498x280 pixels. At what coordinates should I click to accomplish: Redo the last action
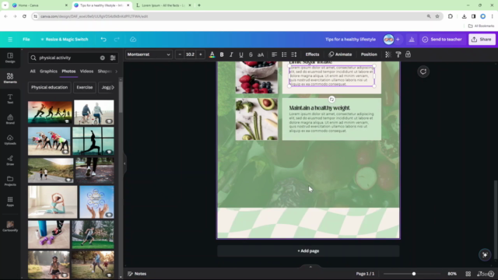pos(117,40)
